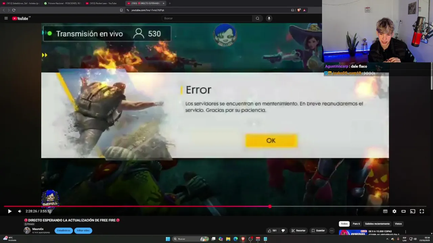The height and width of the screenshot is (243, 433).
Task: Click the youtube.com address bar URL
Action: point(148,10)
